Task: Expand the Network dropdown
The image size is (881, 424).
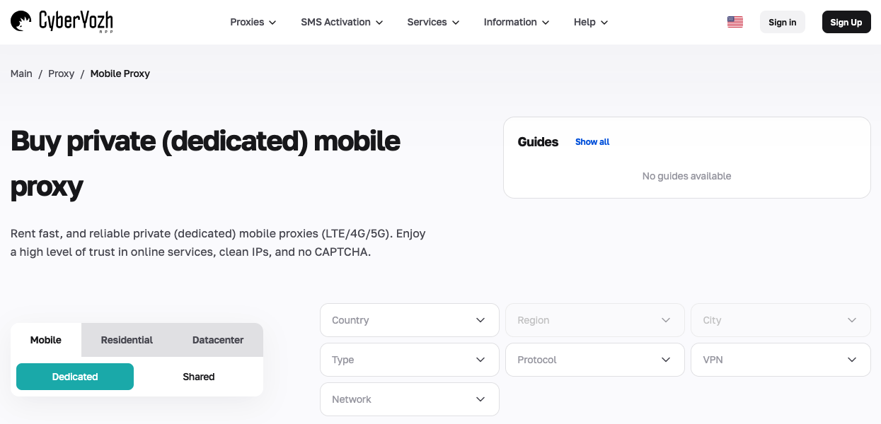Action: pos(410,399)
